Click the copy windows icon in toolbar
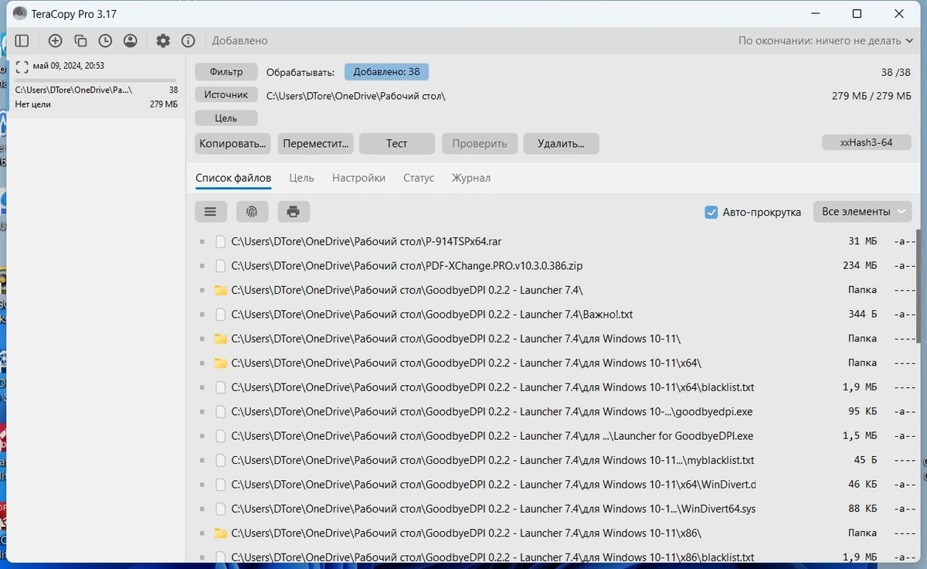The image size is (927, 569). (80, 41)
